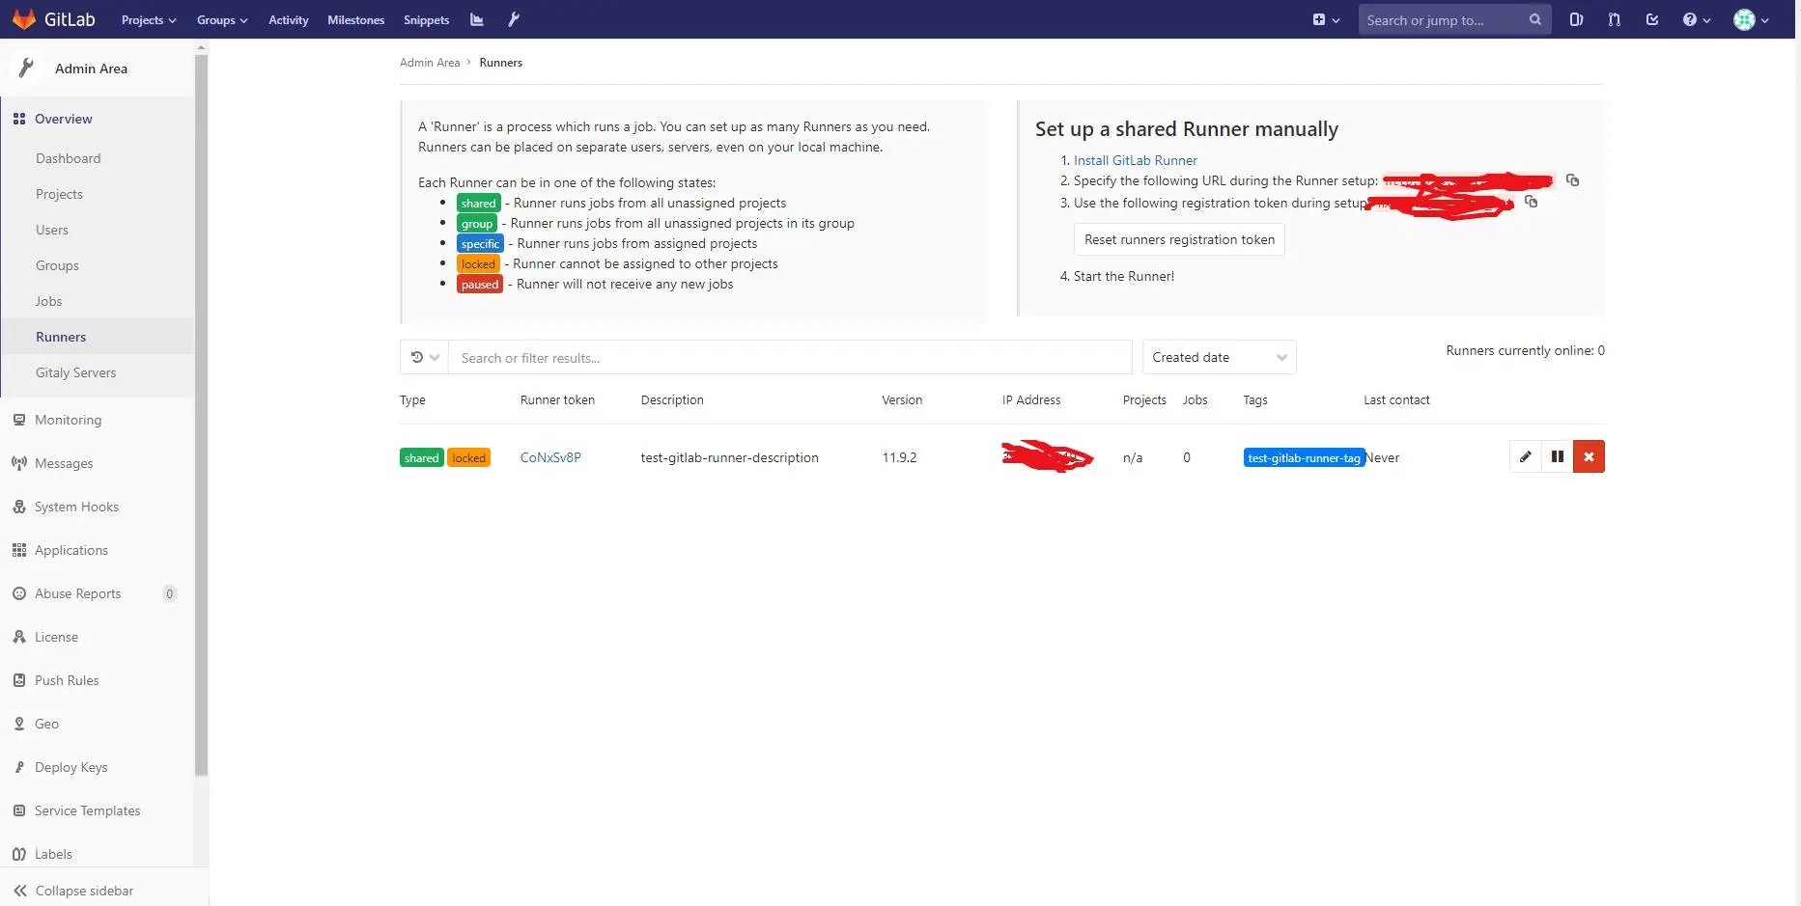Edit the runner with pencil icon
The height and width of the screenshot is (906, 1801).
(x=1525, y=456)
